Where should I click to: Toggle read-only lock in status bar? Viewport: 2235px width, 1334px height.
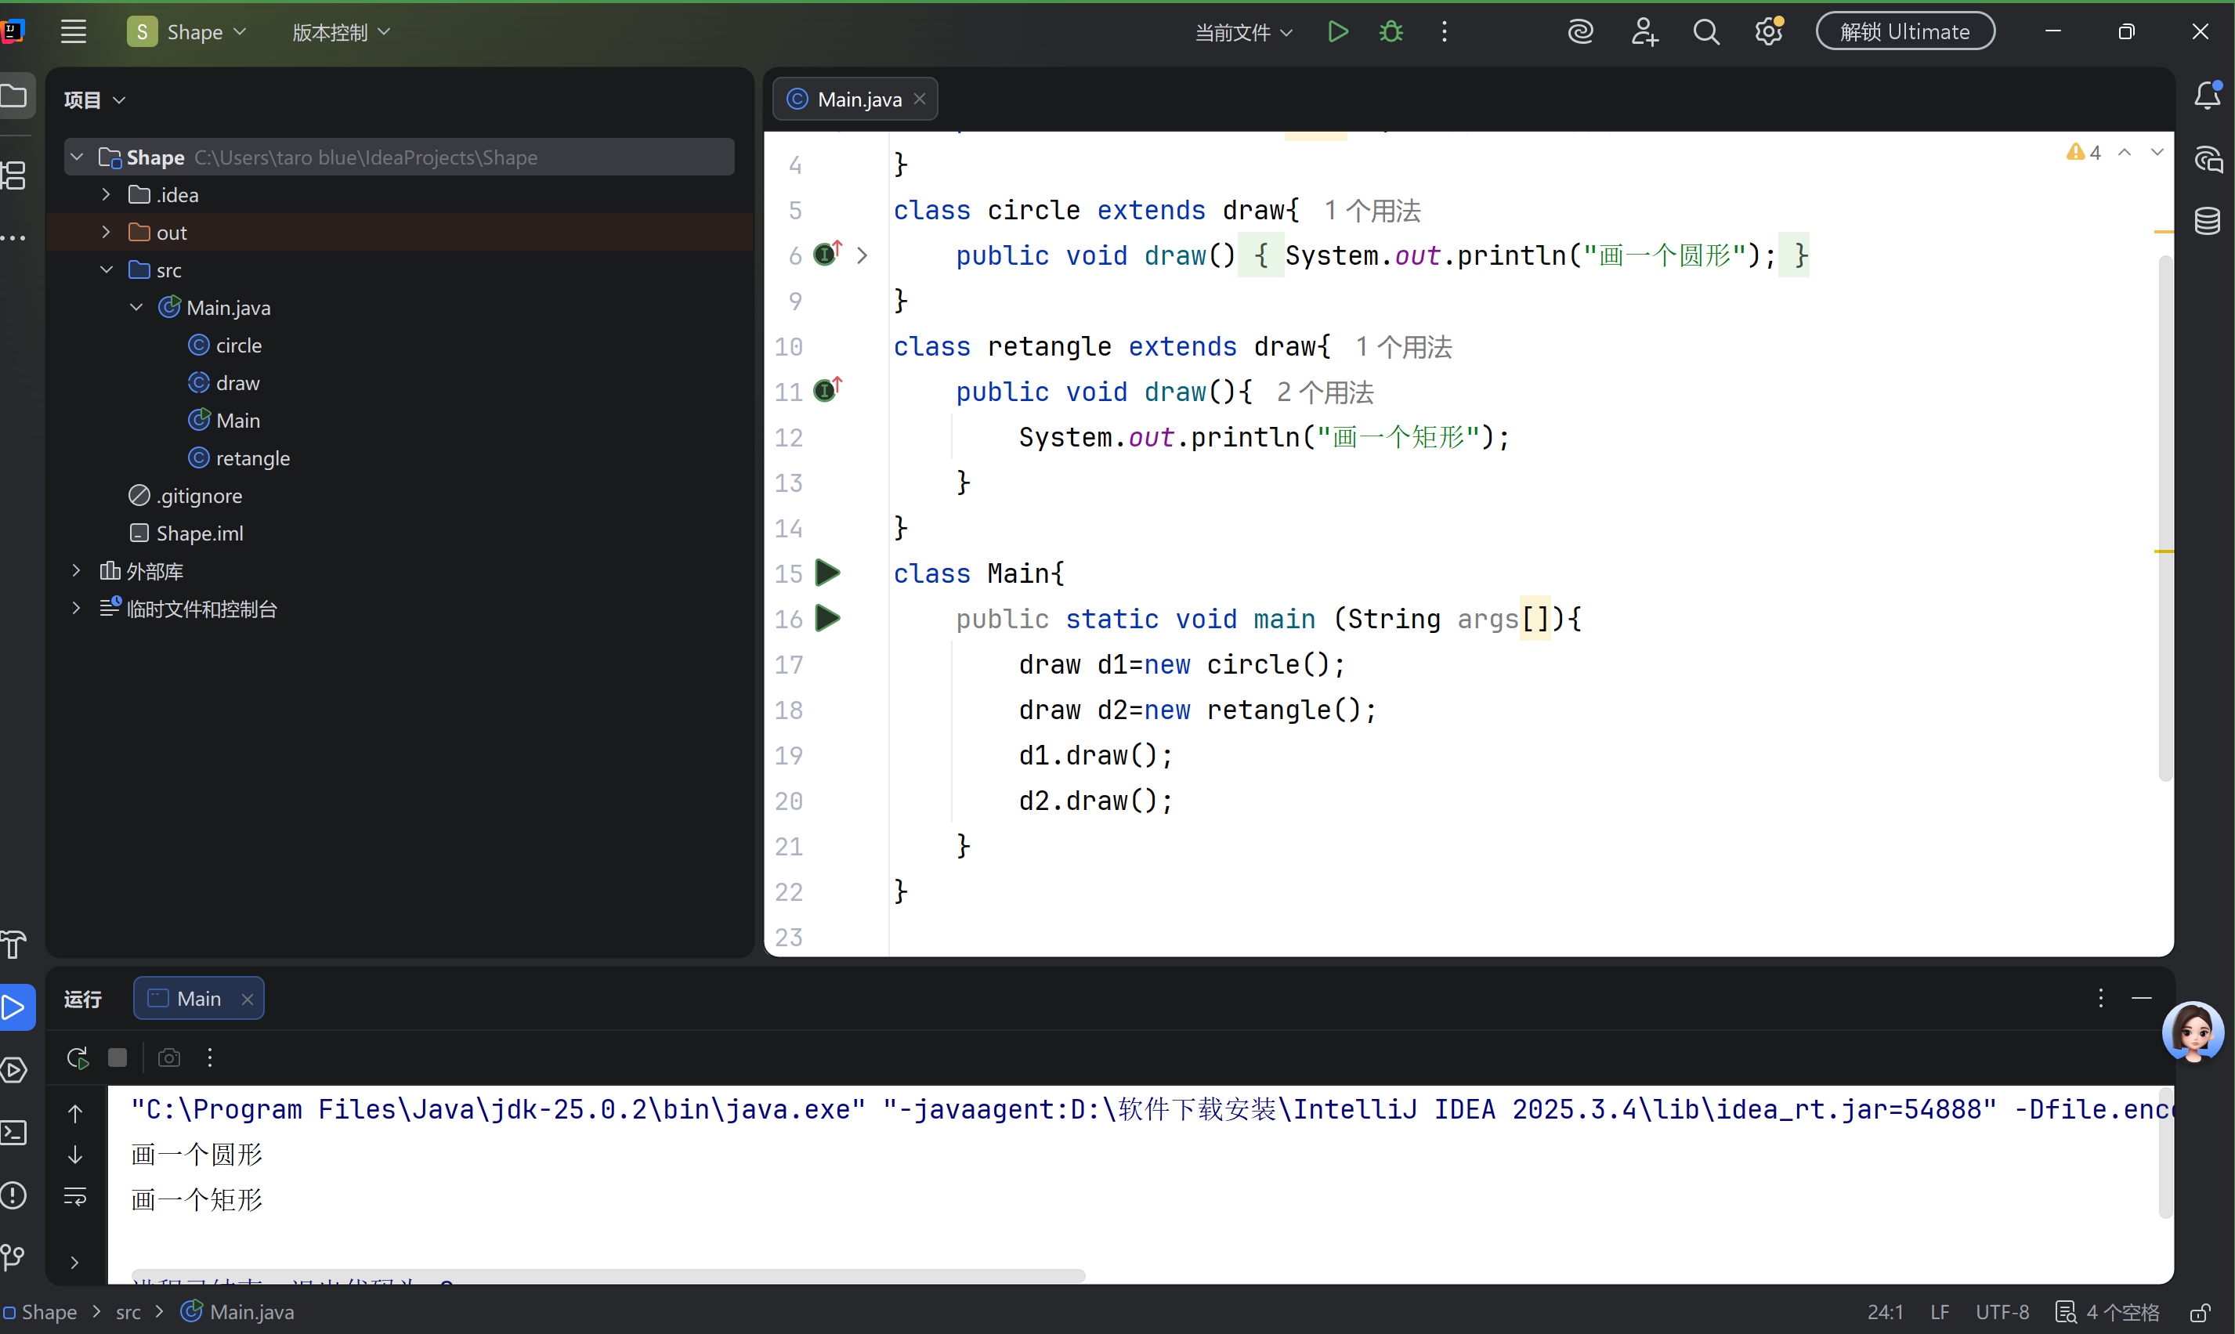tap(2201, 1312)
